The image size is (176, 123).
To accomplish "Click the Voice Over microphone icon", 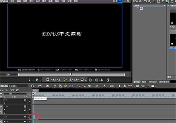I will point(125,86).
